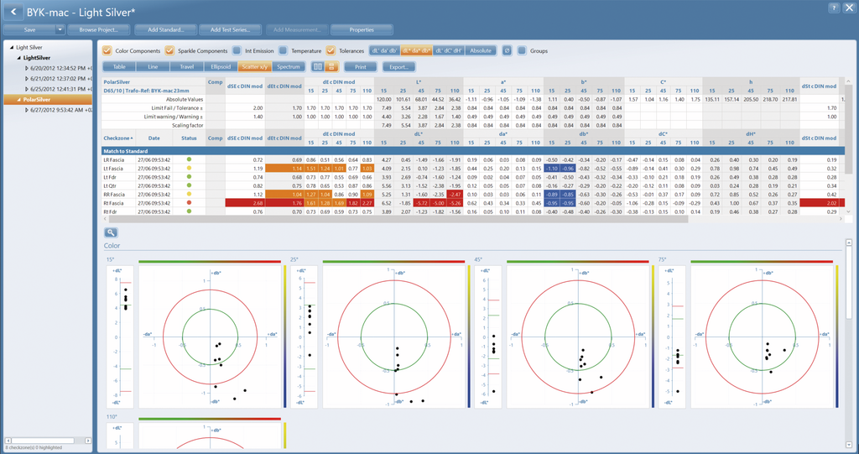Enable the Groups checkbox

click(522, 50)
